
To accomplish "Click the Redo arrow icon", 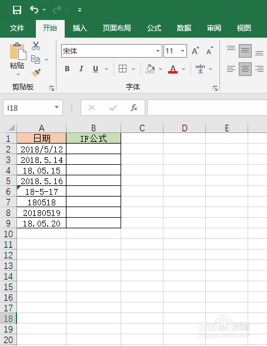I will point(57,9).
